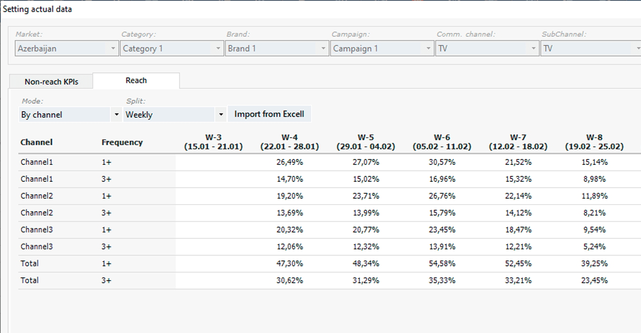The height and width of the screenshot is (333, 641).
Task: Click the W-8 (19.02 - 25.02) column header
Action: tap(594, 142)
